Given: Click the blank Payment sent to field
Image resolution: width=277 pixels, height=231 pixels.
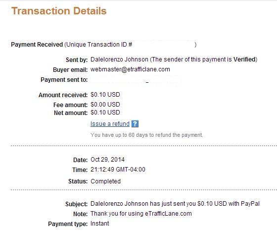Looking at the screenshot, I should 136,81.
